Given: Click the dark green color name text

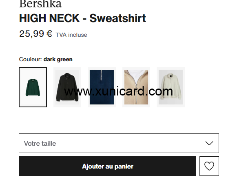Looking at the screenshot, I should 58,60.
